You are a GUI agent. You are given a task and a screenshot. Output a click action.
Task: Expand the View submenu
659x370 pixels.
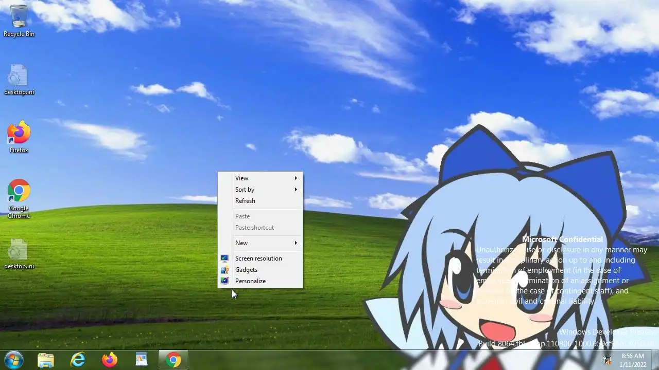(x=260, y=178)
